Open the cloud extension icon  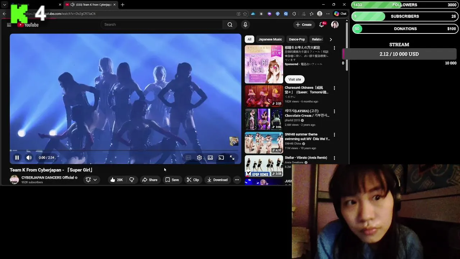click(x=253, y=14)
